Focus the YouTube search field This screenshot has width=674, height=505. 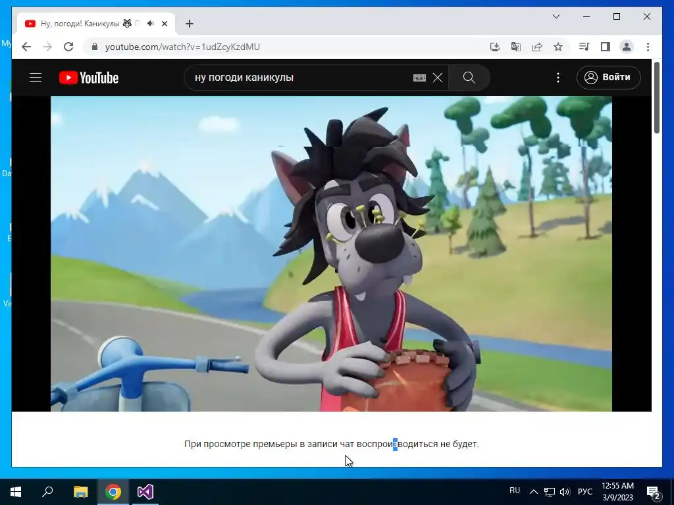coord(301,78)
